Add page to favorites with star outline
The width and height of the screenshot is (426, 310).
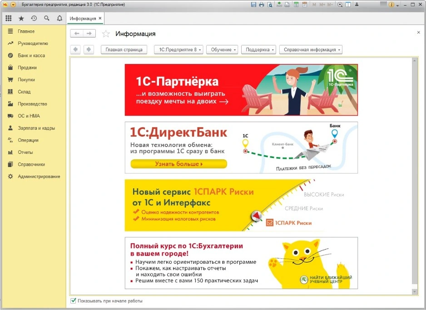[x=106, y=34]
